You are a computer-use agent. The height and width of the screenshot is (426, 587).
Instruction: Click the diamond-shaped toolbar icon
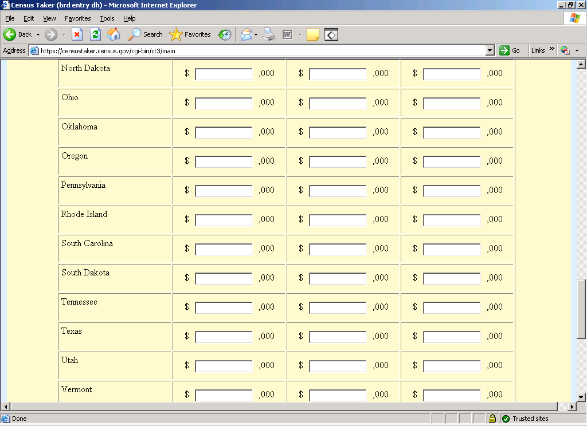pyautogui.click(x=331, y=34)
